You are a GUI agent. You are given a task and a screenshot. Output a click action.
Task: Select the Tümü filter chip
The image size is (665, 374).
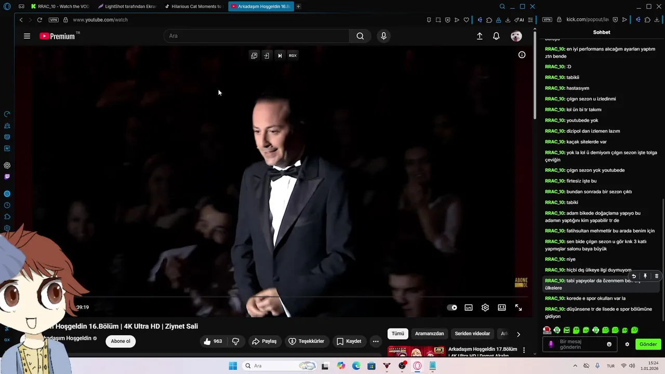[397, 333]
